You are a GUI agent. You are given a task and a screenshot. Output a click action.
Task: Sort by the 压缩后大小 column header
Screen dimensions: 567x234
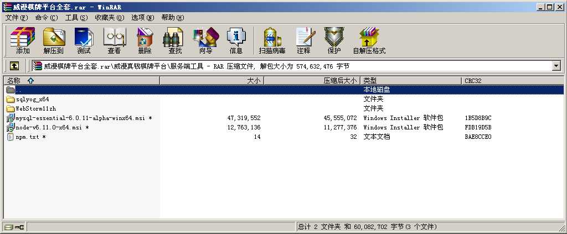312,81
